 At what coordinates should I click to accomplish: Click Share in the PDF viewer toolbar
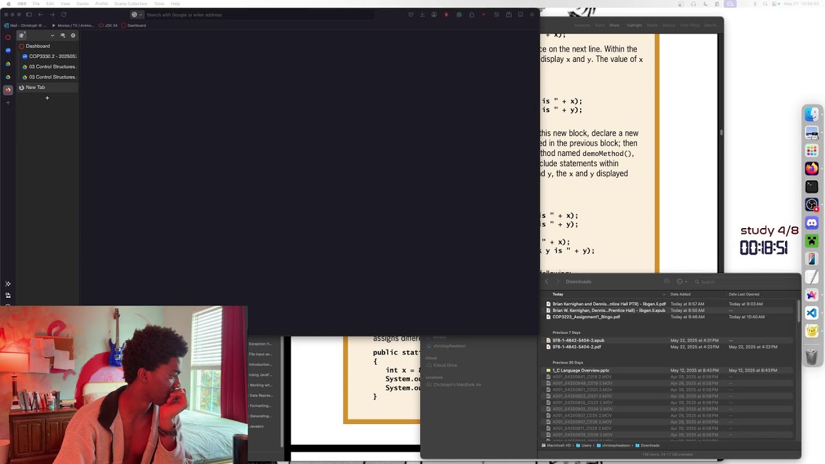pyautogui.click(x=614, y=25)
